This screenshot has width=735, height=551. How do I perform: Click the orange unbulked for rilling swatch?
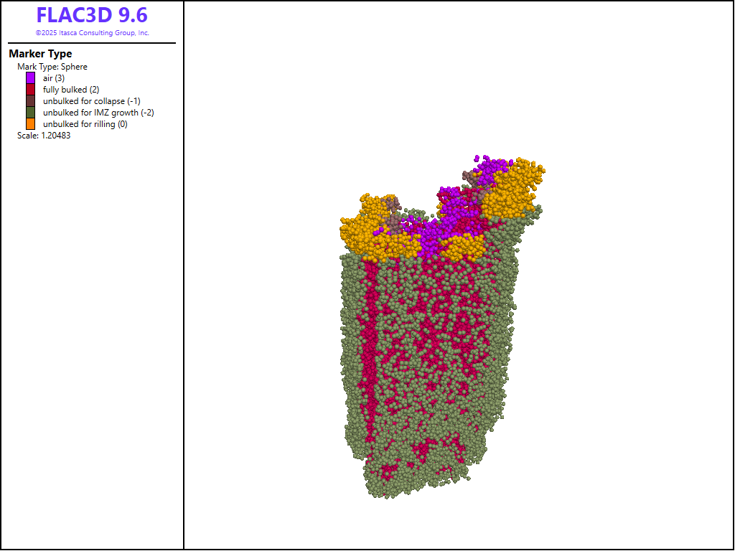[31, 124]
